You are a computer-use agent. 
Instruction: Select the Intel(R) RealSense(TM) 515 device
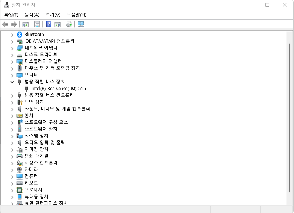click(59, 88)
